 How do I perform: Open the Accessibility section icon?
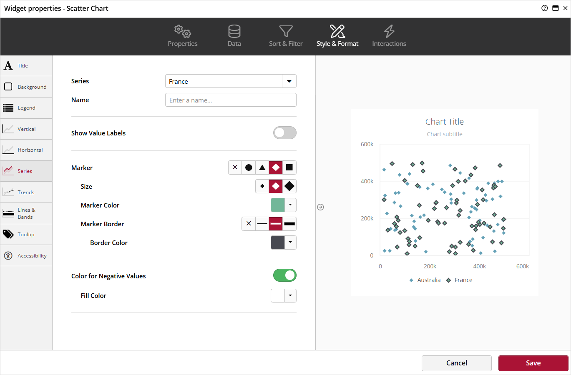point(8,255)
